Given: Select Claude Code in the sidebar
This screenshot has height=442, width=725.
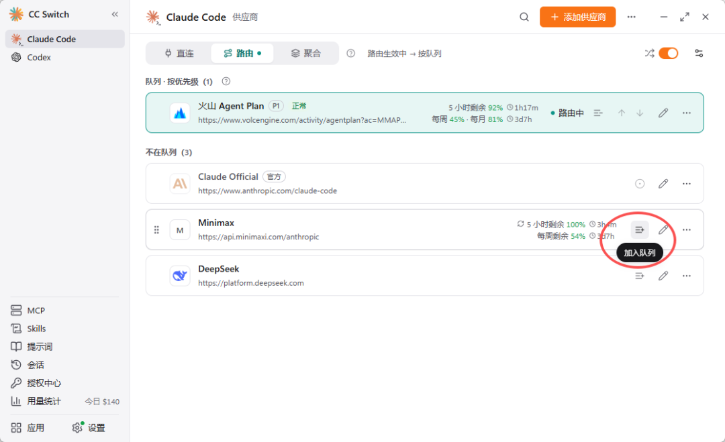Looking at the screenshot, I should (x=64, y=40).
